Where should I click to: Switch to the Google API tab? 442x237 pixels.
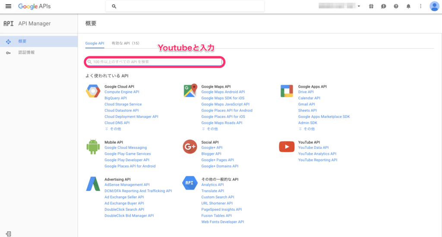coord(95,43)
